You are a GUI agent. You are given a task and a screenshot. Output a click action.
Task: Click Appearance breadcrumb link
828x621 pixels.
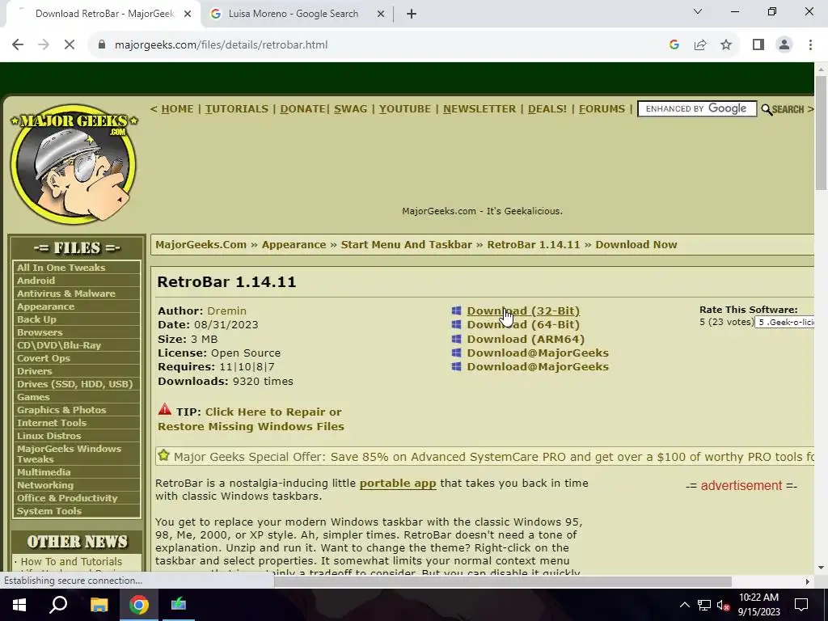[x=294, y=244]
